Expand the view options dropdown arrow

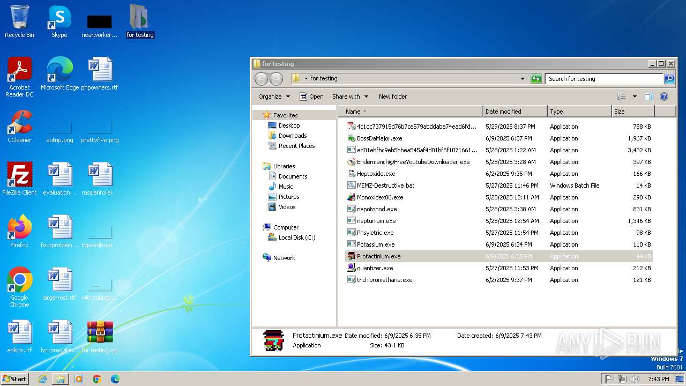click(635, 96)
